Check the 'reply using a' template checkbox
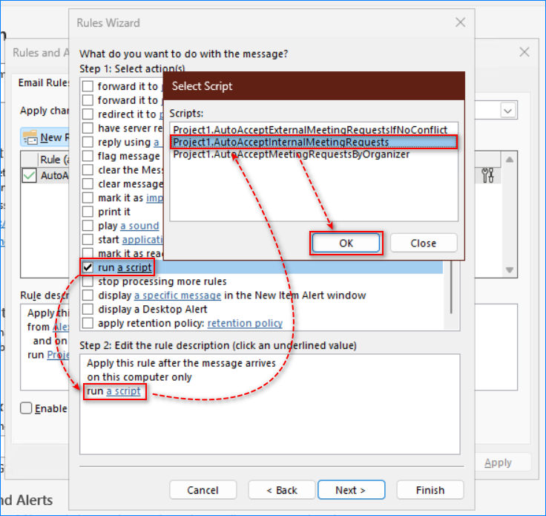The height and width of the screenshot is (516, 546). (88, 142)
